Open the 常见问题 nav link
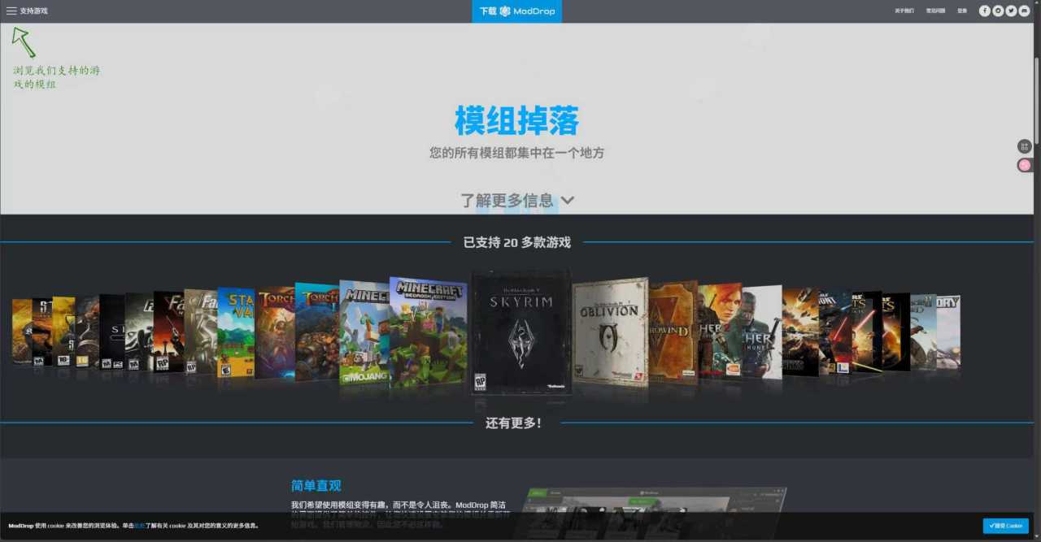 tap(935, 11)
